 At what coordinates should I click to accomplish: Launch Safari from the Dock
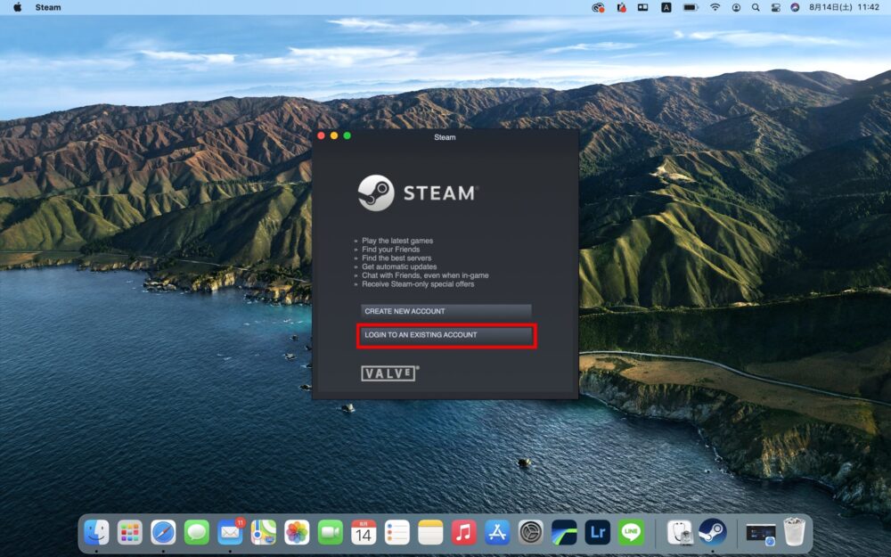163,533
